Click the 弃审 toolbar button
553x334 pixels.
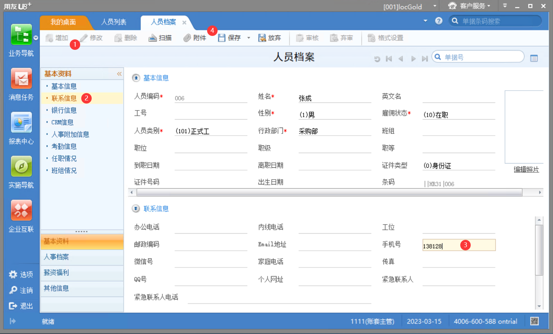342,38
